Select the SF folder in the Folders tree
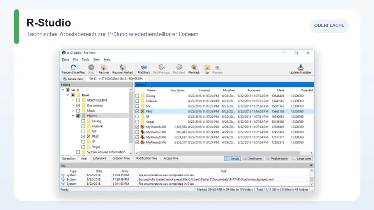Viewport: 374px width, 210px height. (94, 142)
